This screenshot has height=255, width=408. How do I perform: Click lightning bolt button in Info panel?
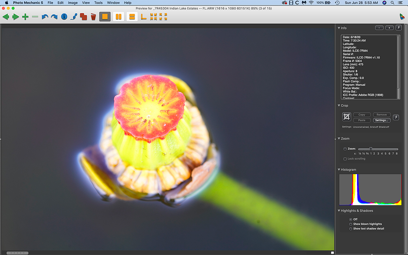tap(398, 28)
